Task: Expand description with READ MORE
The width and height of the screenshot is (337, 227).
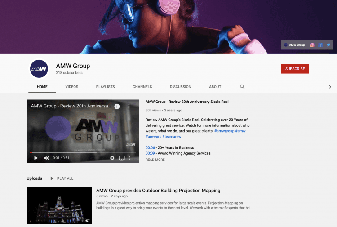Action: coord(155,160)
